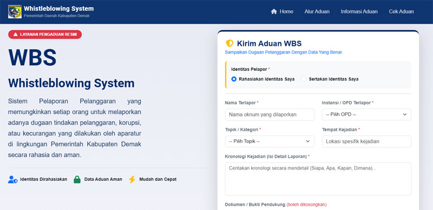Image resolution: width=433 pixels, height=210 pixels.
Task: Select the Sertakan Identitas Saya radio button
Action: point(304,79)
